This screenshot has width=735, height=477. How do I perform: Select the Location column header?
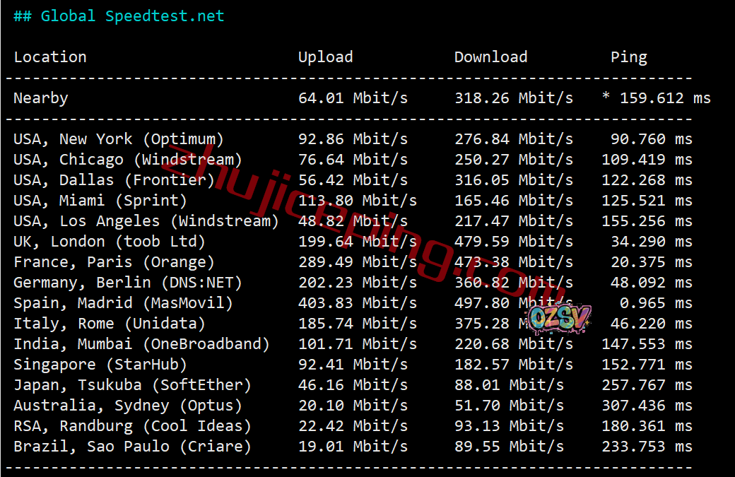pyautogui.click(x=50, y=57)
